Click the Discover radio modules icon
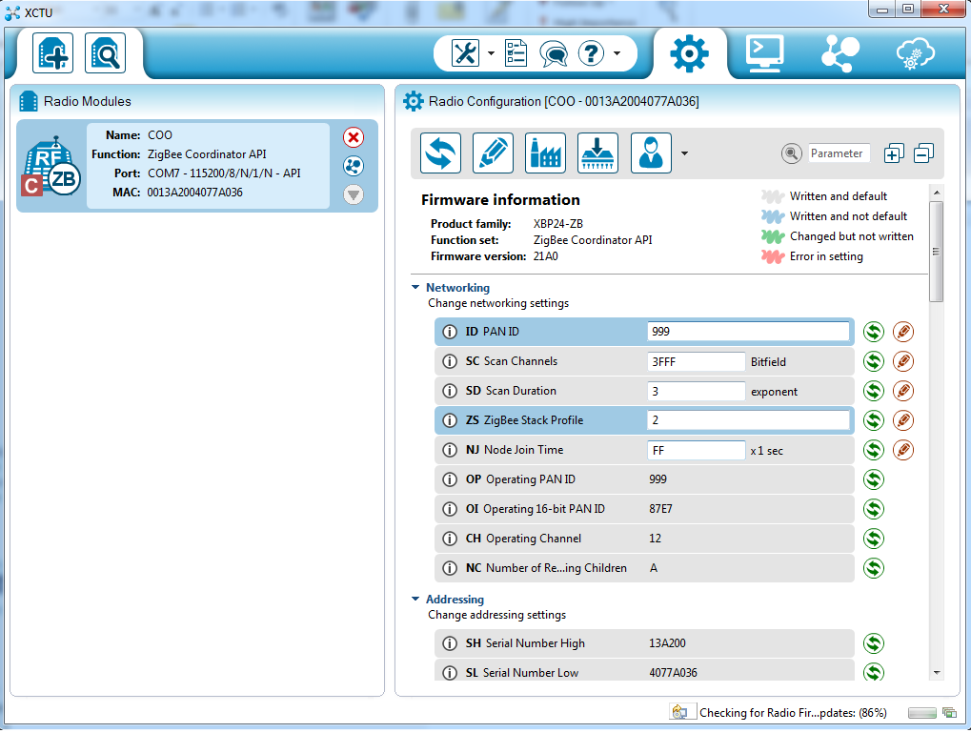Viewport: 971px width, 733px height. 105,54
